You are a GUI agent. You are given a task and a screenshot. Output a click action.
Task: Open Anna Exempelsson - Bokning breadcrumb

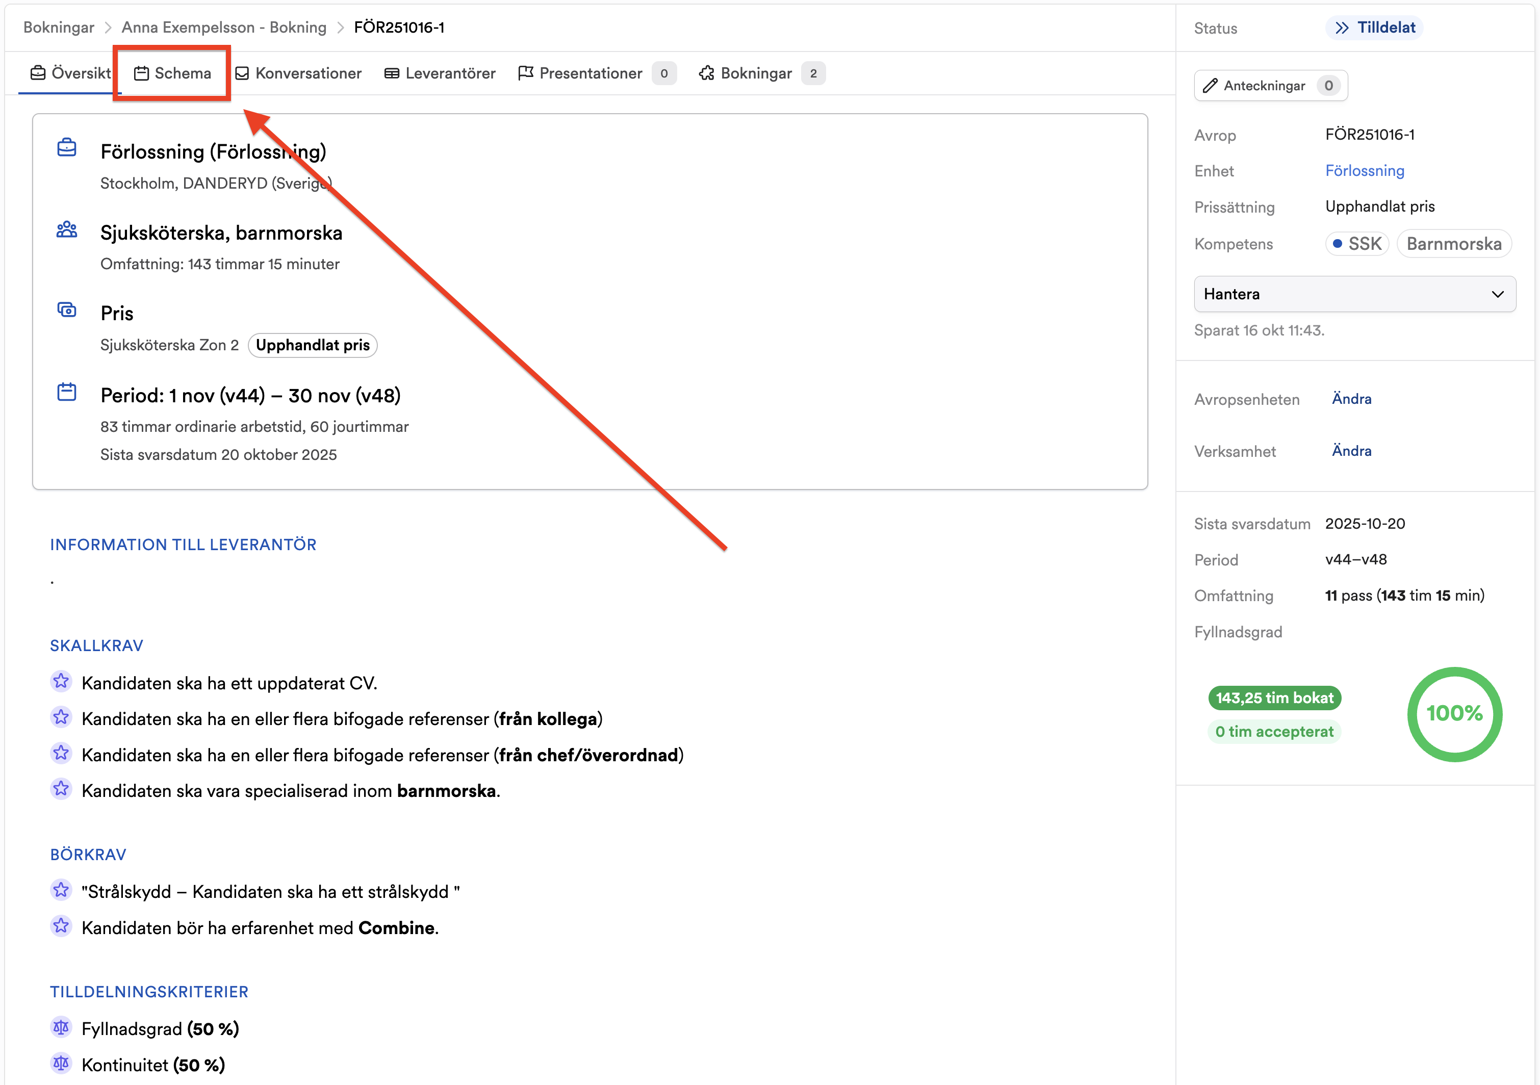[224, 27]
